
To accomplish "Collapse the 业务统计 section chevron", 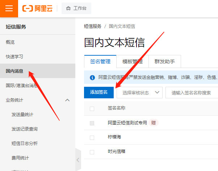I will [x=67, y=100].
